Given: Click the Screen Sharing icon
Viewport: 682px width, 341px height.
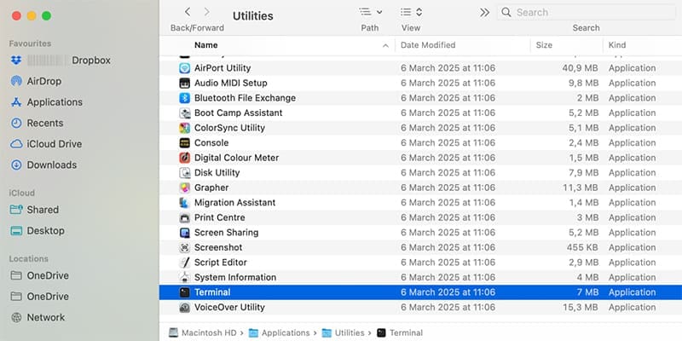Looking at the screenshot, I should tap(185, 232).
